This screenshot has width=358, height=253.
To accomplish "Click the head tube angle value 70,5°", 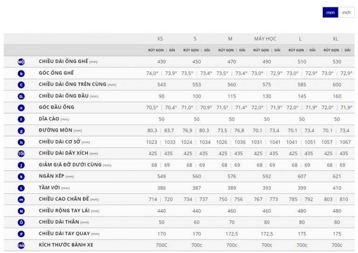I will pyautogui.click(x=152, y=107).
